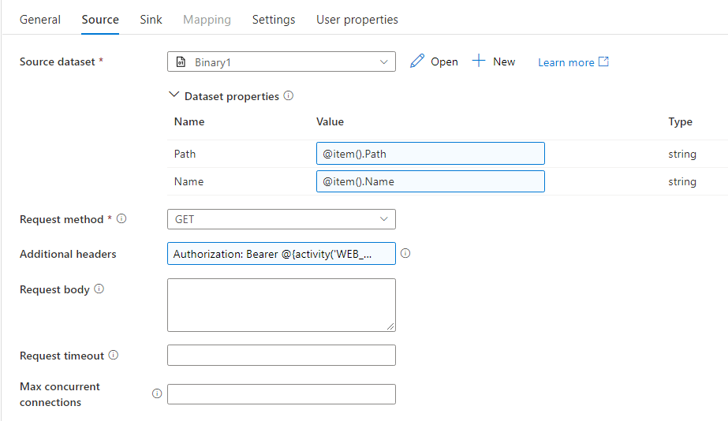
Task: Select the Source tab
Action: [x=100, y=20]
